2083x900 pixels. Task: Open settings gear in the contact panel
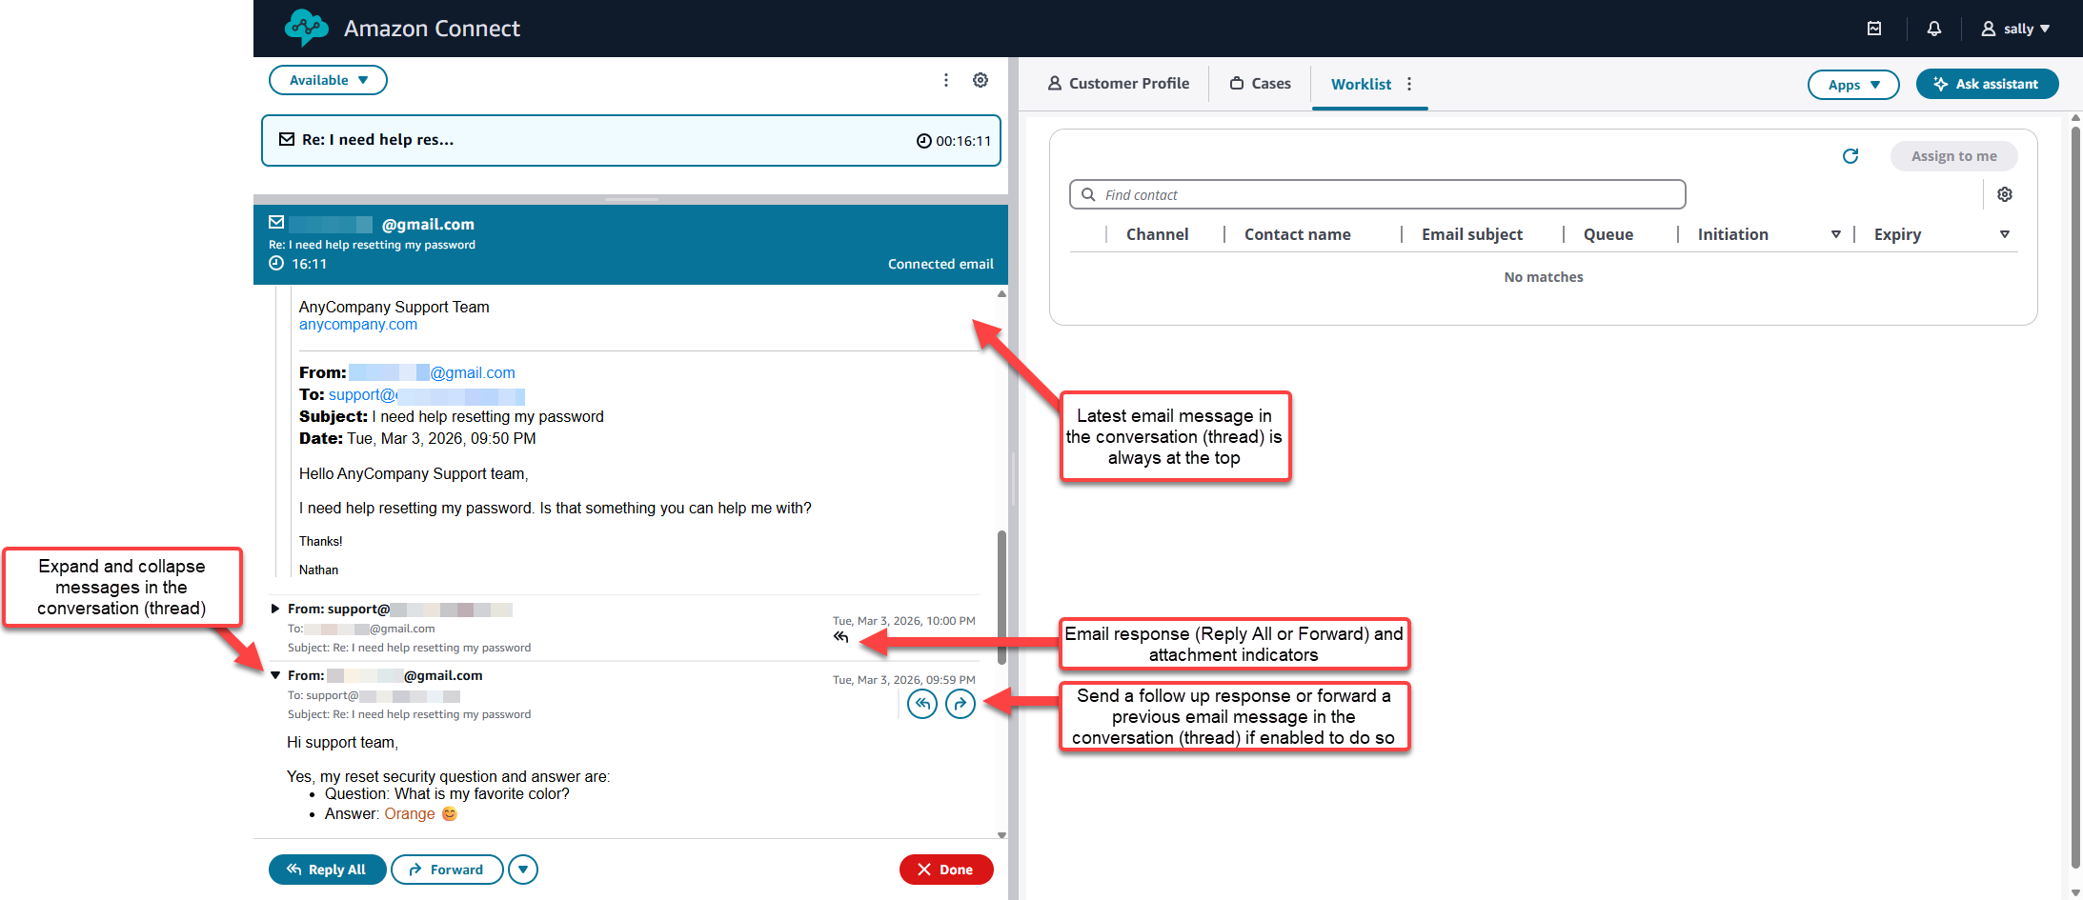(x=981, y=80)
